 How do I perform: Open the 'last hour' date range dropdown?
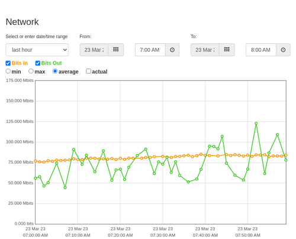pyautogui.click(x=37, y=50)
